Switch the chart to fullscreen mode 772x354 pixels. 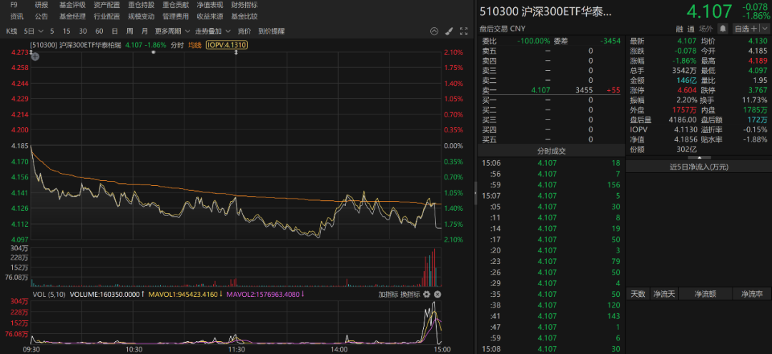tap(463, 31)
